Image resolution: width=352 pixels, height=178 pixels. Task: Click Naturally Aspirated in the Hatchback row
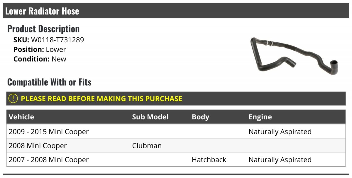pyautogui.click(x=280, y=160)
